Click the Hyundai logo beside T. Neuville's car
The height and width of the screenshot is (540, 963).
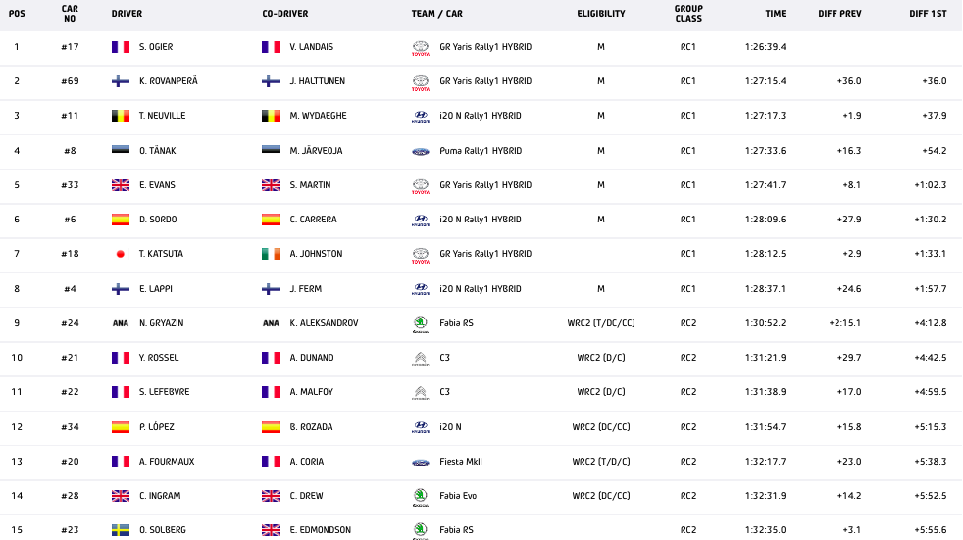coord(421,116)
